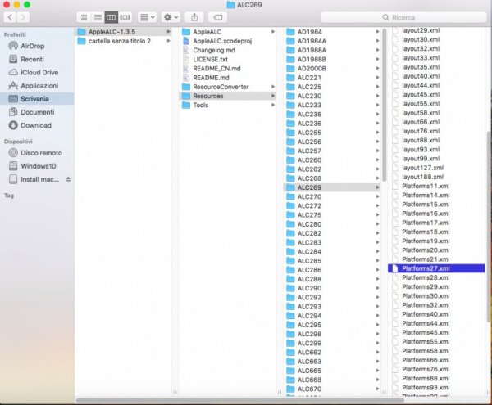Open the ALC670 folder
This screenshot has height=405, width=492.
pos(332,389)
